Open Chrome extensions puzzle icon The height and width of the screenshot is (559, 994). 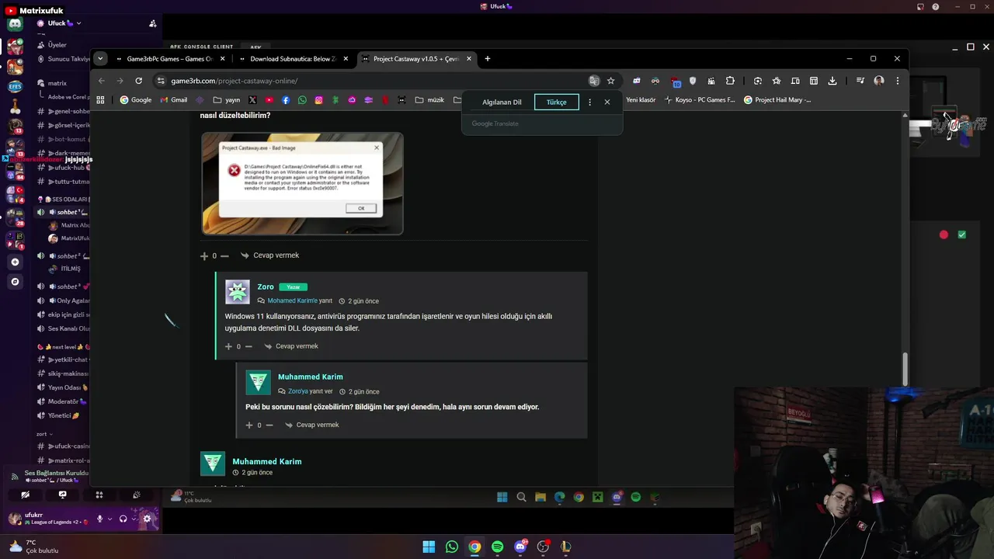tap(730, 81)
